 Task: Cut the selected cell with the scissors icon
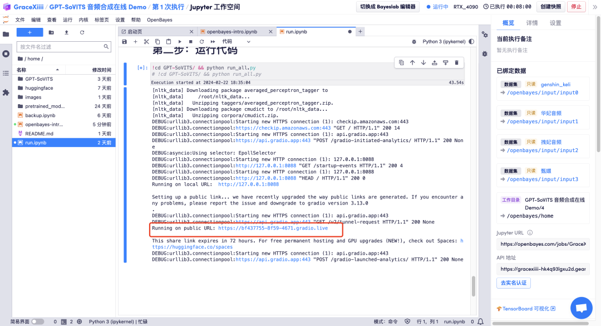click(x=146, y=41)
